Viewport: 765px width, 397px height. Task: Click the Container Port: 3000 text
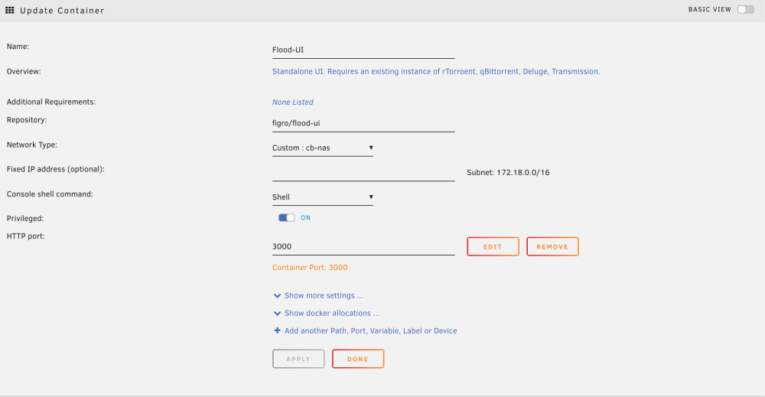tap(310, 267)
